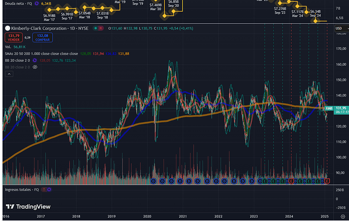
Task: Click the refresh icon beside Ingresos totales
Action: pos(49,190)
